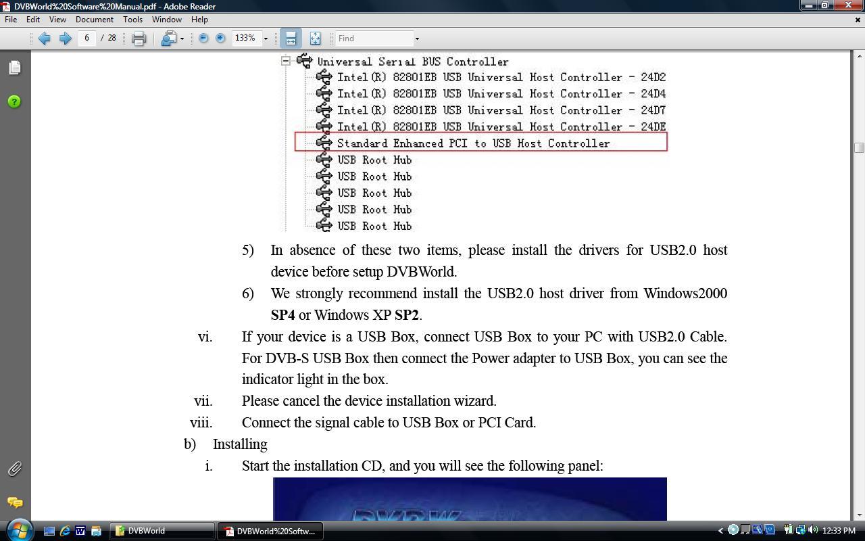Click the printer/fax Quick Launch icon

(96, 531)
